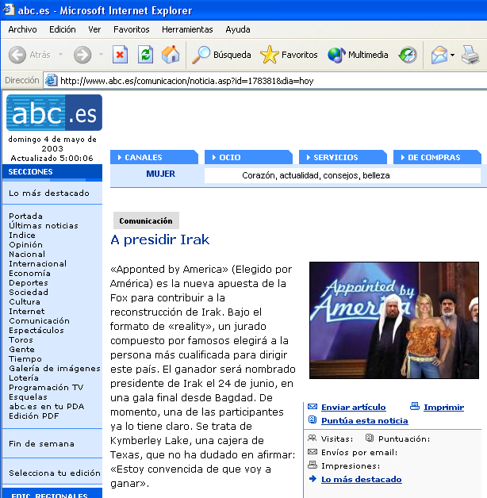The width and height of the screenshot is (487, 498).
Task: Open Esquelas in the sidebar
Action: pos(28,397)
